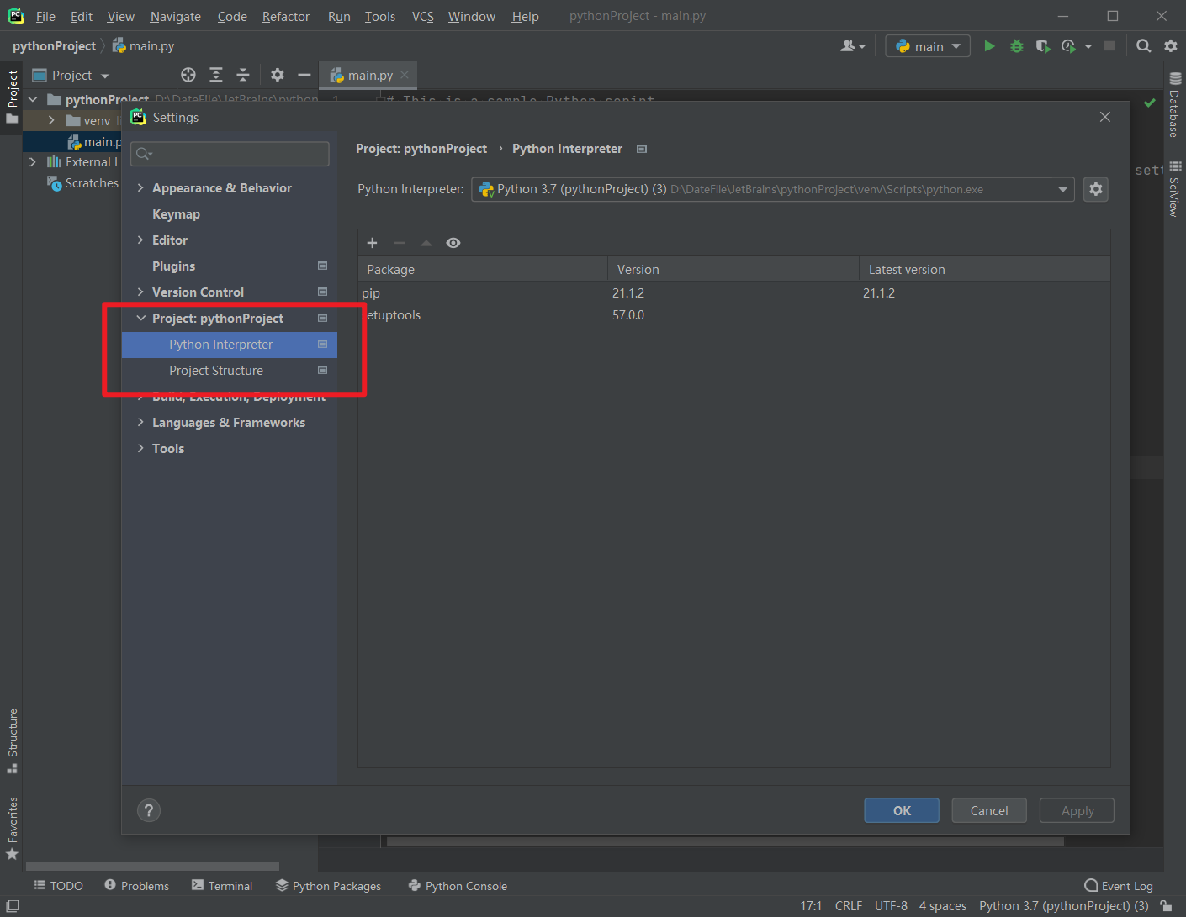This screenshot has height=917, width=1186.
Task: Expand Appearance & Behavior settings
Action: click(x=140, y=188)
